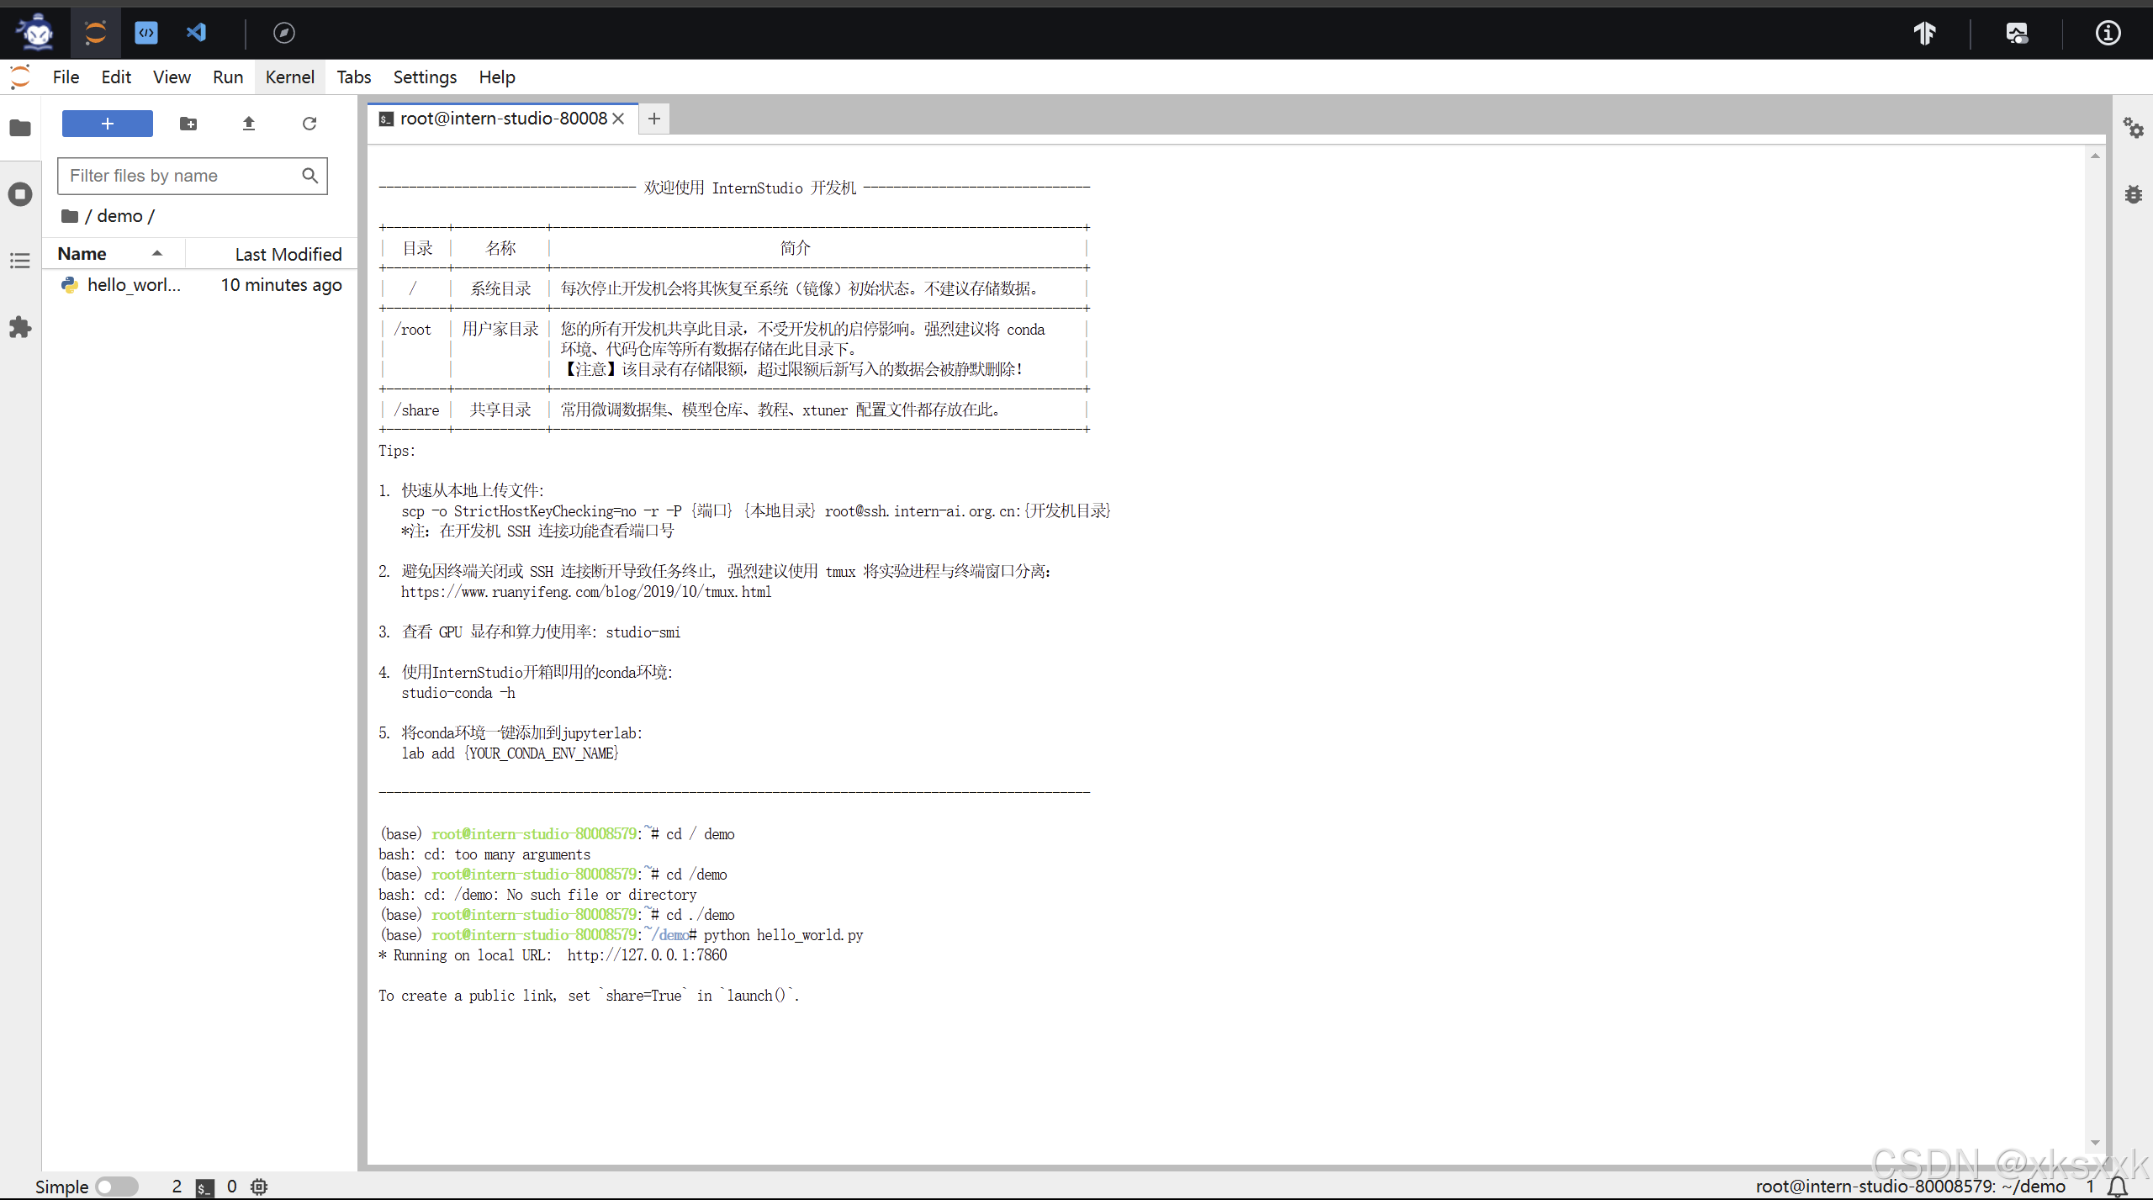Click the Upload Files icon
The height and width of the screenshot is (1200, 2153).
point(248,124)
